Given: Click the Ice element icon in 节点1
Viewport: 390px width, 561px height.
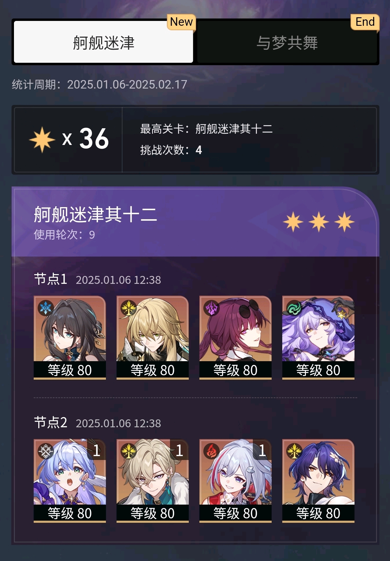Looking at the screenshot, I should click(x=46, y=308).
